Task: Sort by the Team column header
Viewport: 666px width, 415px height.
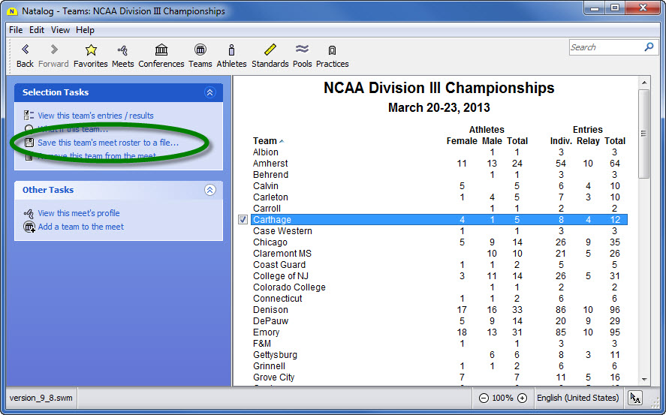Action: click(x=265, y=141)
